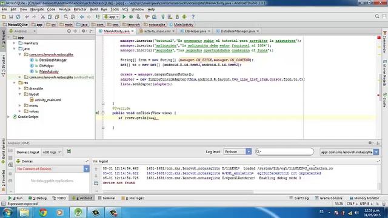The height and width of the screenshot is (218, 388).
Task: Open the app run configuration dropdown
Action: (x=112, y=17)
